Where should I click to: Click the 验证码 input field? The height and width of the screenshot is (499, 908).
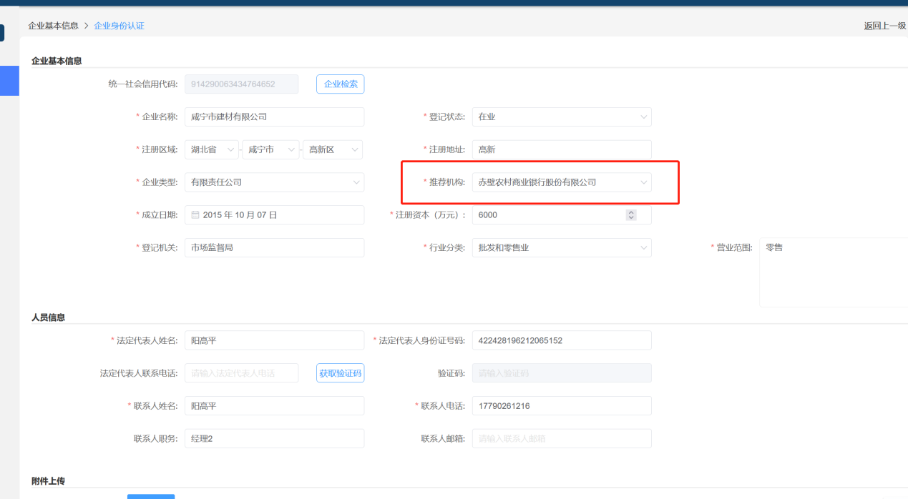[562, 373]
